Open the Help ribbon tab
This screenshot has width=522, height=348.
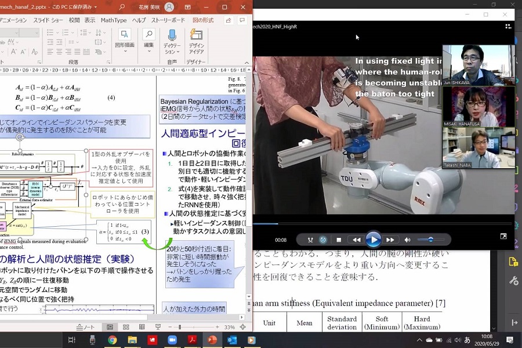click(x=139, y=20)
